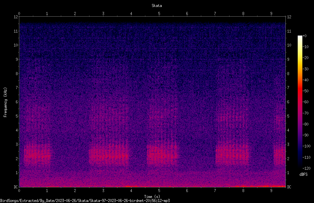
Task: Click the "9" label on the top time axis
Action: (x=271, y=14)
